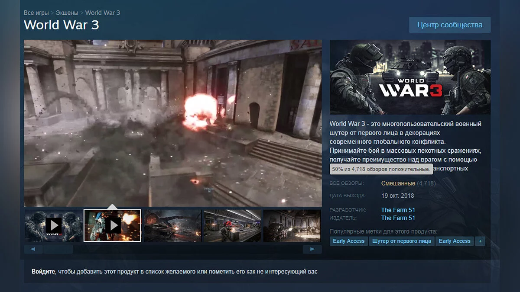Viewport: 520px width, 292px height.
Task: Click the ДАТА ВЫХОДА label
Action: [348, 196]
